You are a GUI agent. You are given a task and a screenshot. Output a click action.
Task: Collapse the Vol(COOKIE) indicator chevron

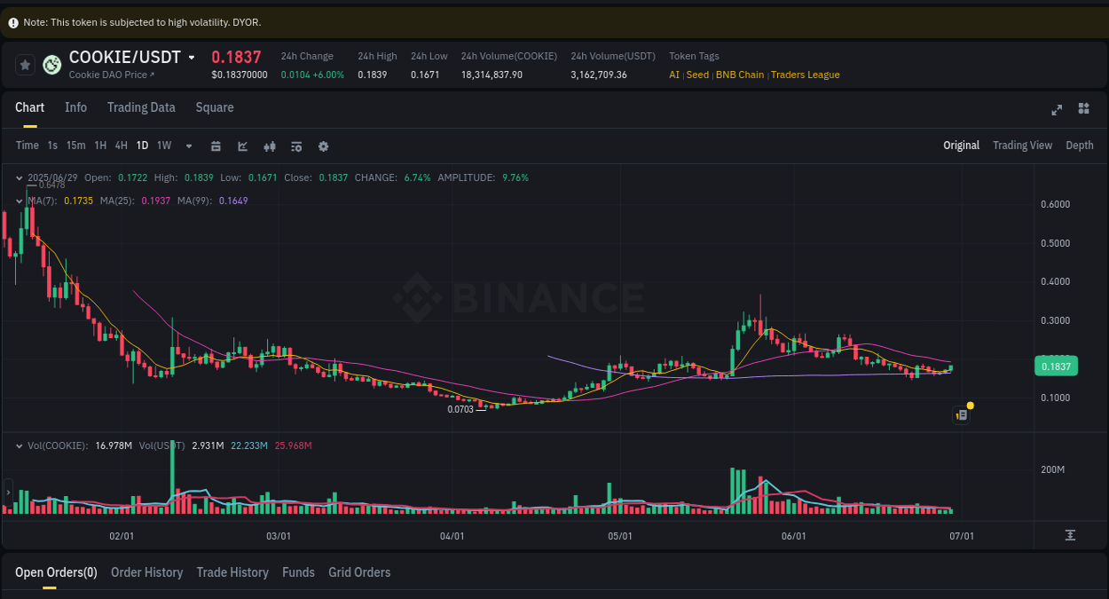click(19, 445)
